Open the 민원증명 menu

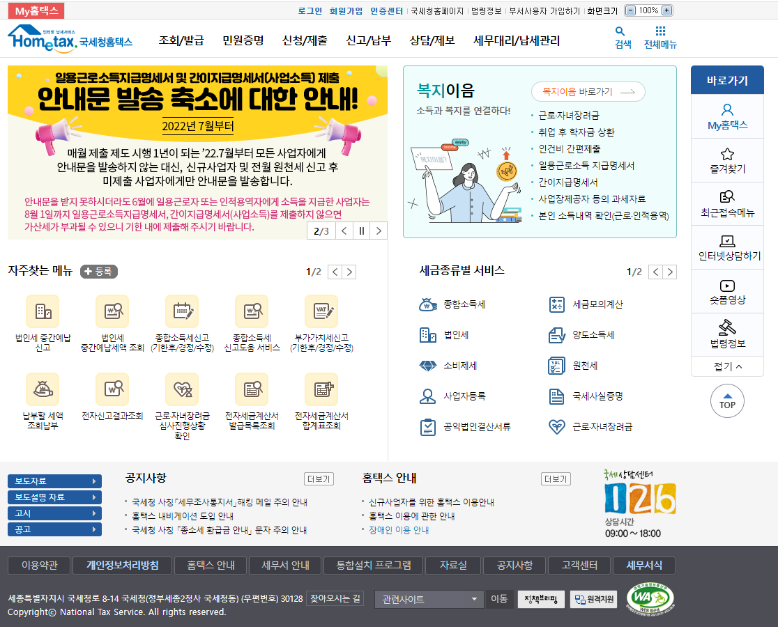243,40
